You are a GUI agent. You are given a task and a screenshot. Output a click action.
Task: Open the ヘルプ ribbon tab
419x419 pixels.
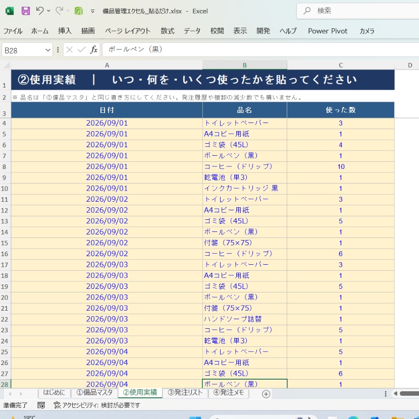288,31
